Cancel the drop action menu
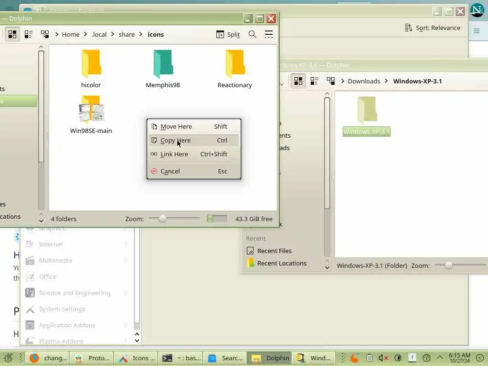The image size is (488, 366). (193, 171)
